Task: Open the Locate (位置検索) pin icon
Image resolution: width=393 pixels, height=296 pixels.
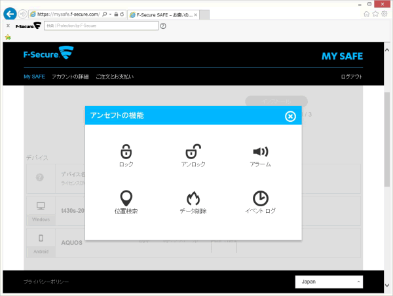Action: 126,198
